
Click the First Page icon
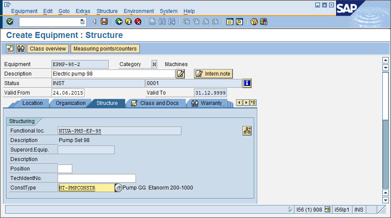186,22
